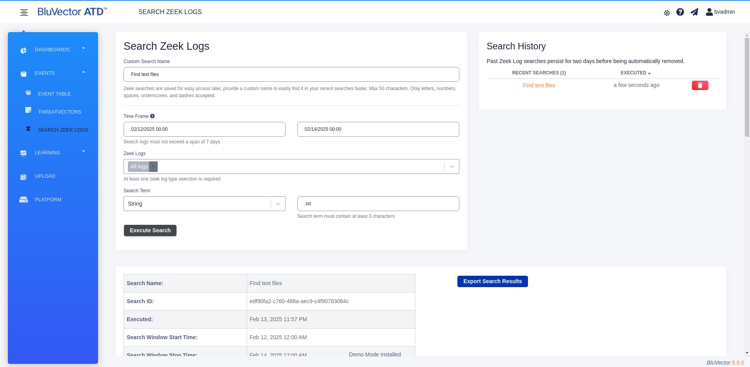Open Search Zeek Logs page
750x367 pixels.
pos(63,130)
